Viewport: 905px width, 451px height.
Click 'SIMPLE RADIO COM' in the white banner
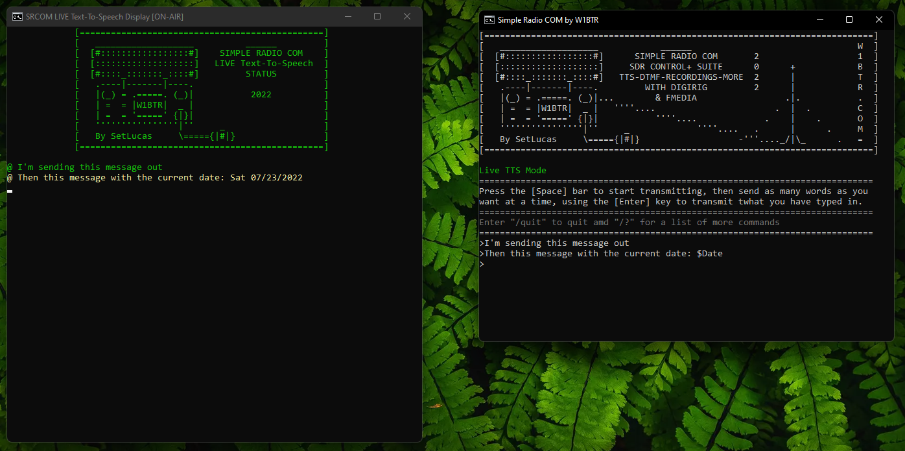click(676, 56)
